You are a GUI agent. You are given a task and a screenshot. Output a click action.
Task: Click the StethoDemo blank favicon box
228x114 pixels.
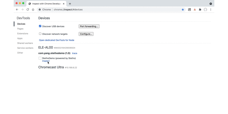click(40, 58)
